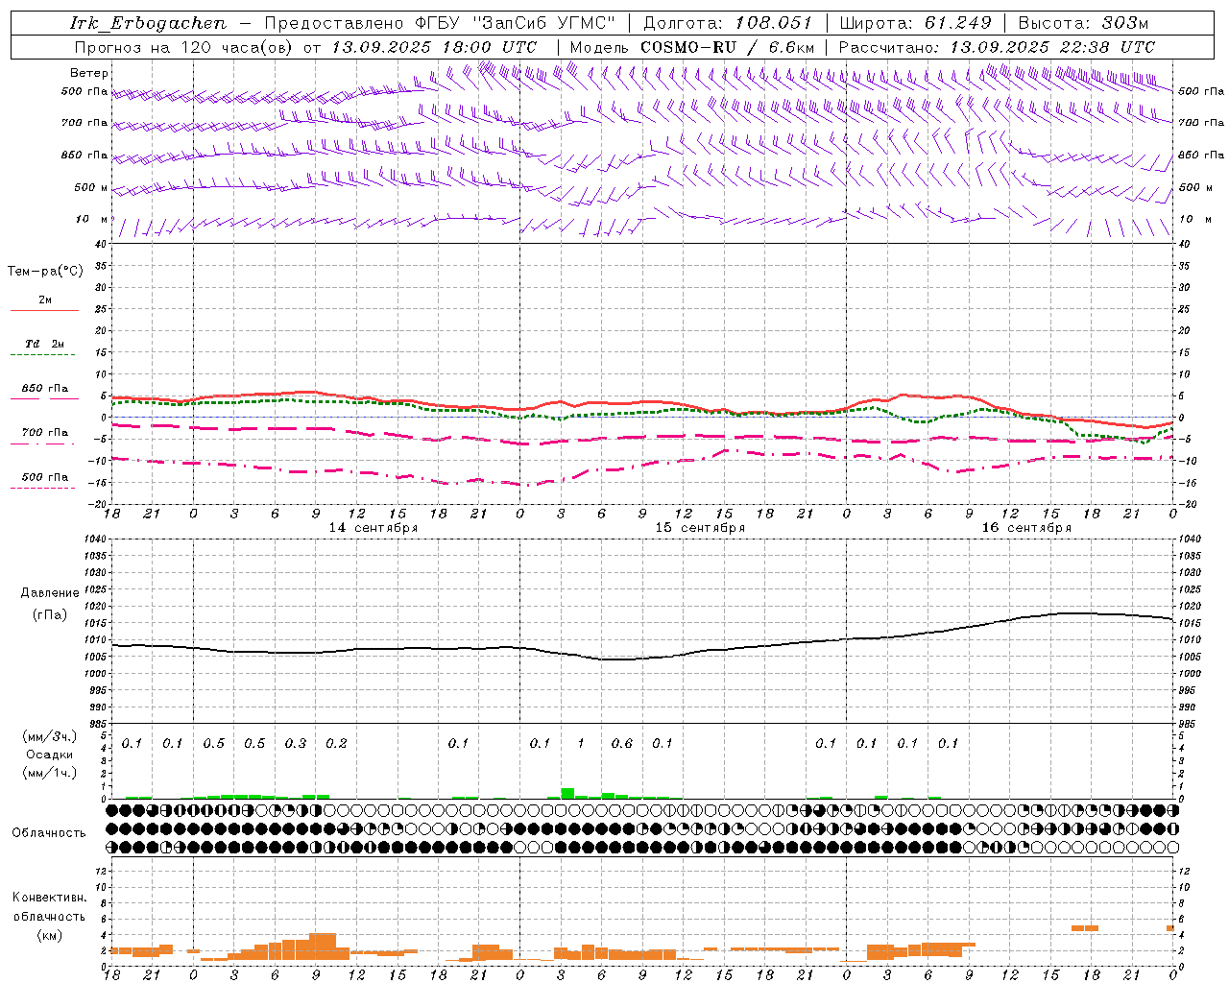
Task: Click the 'Ветер' wind panel label
Action: (x=89, y=73)
